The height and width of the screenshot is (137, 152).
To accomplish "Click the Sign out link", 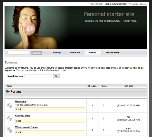I will coord(144,4).
